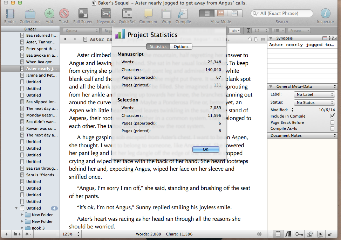Open the highlight color abc dropdown
The height and width of the screenshot is (240, 341).
[x=235, y=31]
